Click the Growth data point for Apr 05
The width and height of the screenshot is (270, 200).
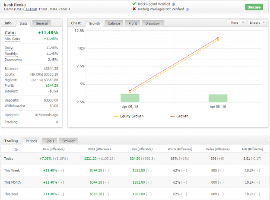pos(130,91)
